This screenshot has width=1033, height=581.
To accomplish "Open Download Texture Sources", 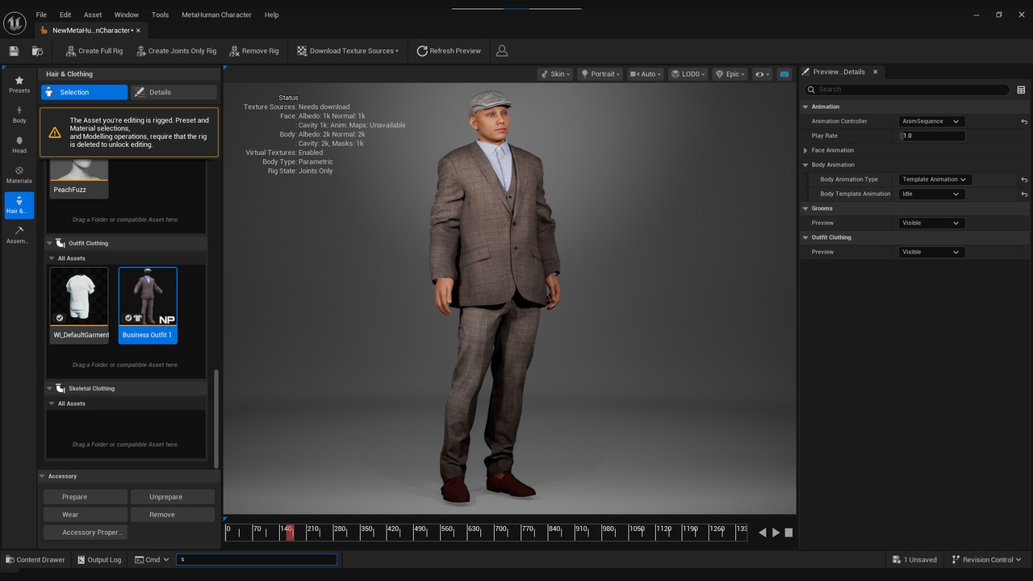I will pyautogui.click(x=347, y=51).
